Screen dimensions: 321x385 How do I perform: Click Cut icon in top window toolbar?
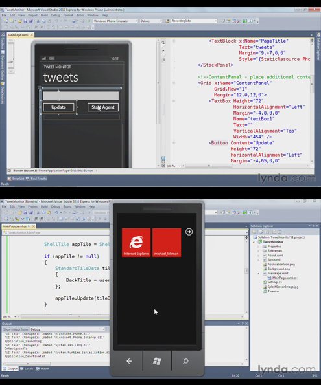pyautogui.click(x=38, y=21)
